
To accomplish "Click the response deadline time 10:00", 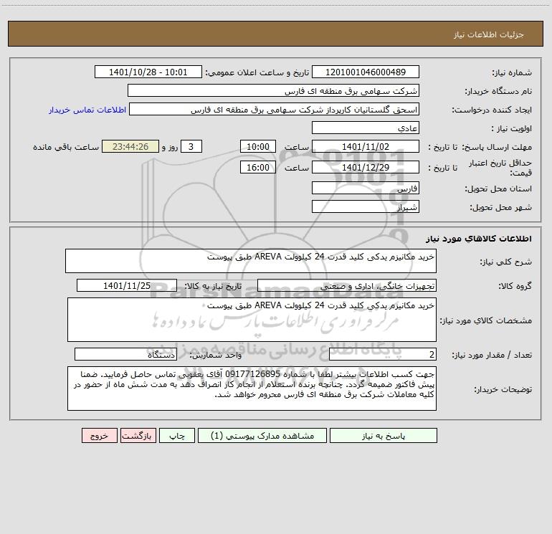I will point(257,146).
